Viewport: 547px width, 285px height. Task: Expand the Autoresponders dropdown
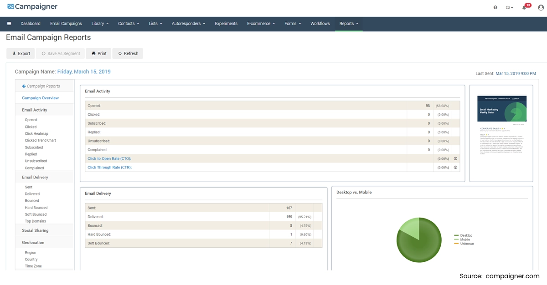[x=188, y=24]
